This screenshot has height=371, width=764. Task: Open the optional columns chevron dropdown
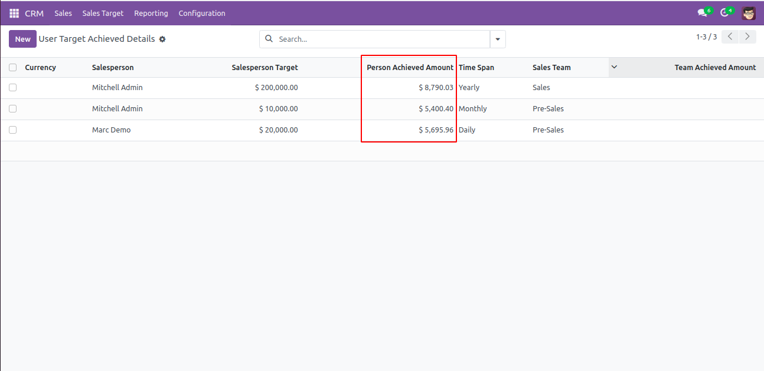coord(614,67)
